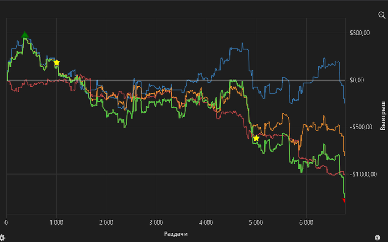Viewport: 388px width, 242px height.
Task: Click the yellow star near 5 000 hands
Action: (256, 138)
